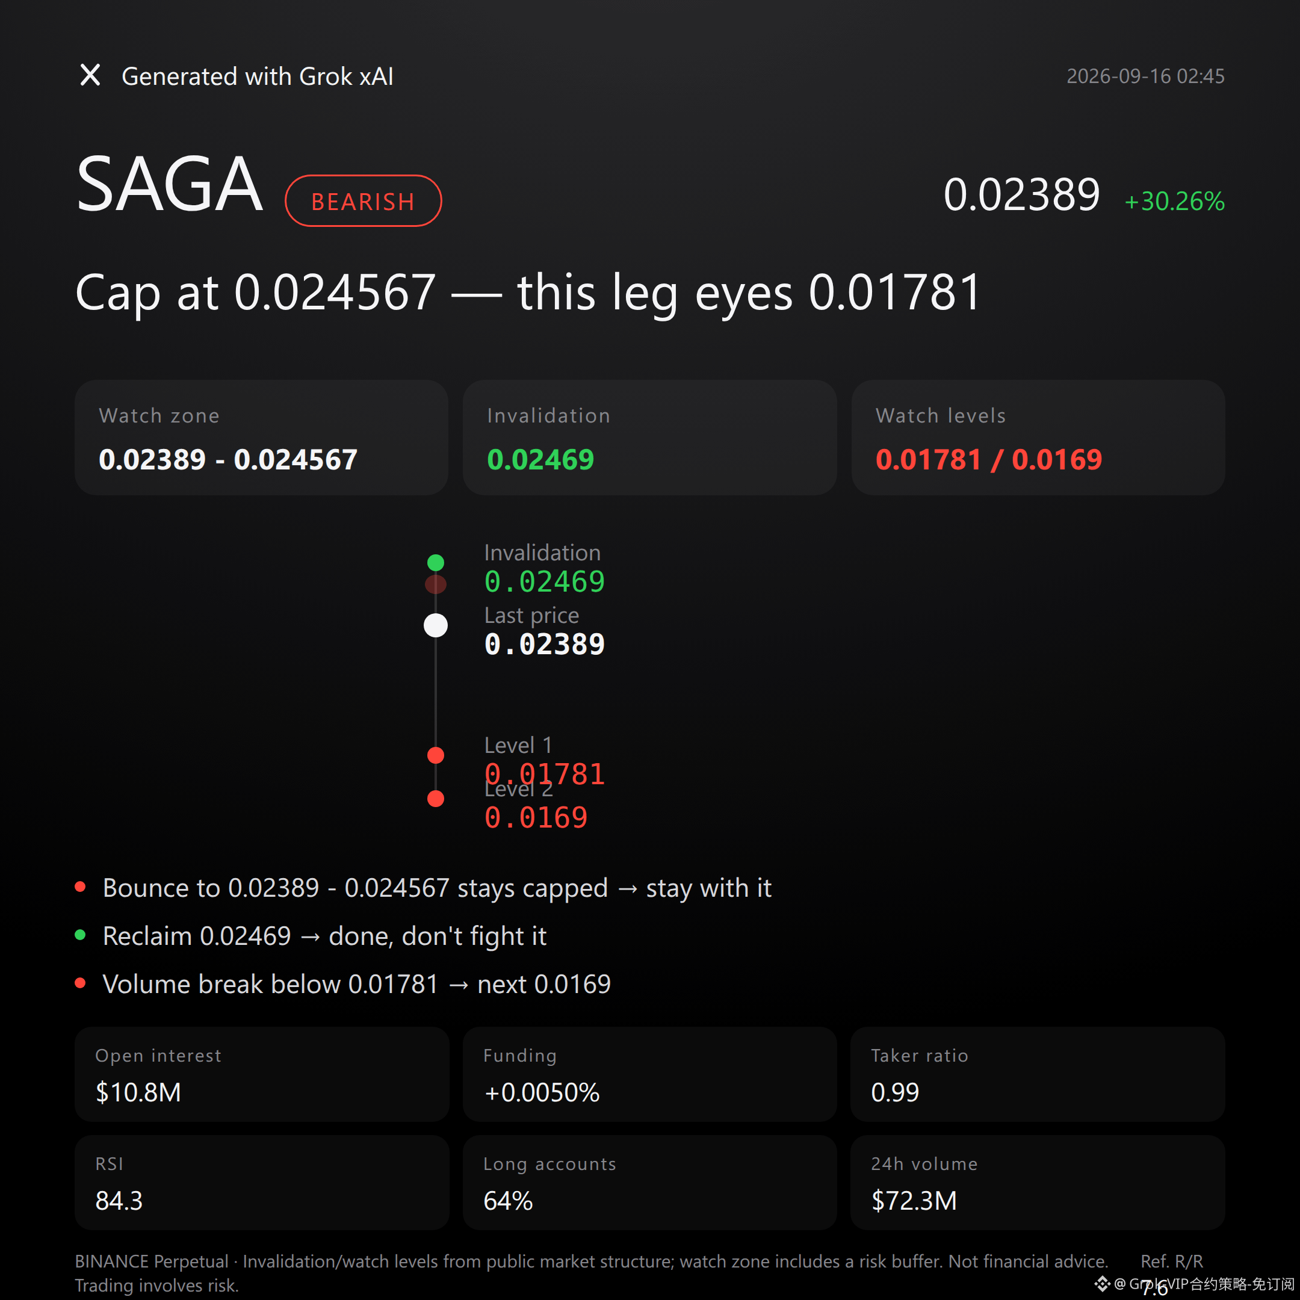
Task: Click the BEARISH badge
Action: tap(364, 200)
